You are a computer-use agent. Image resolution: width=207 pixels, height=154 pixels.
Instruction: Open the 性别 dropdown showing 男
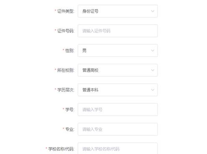tap(118, 50)
